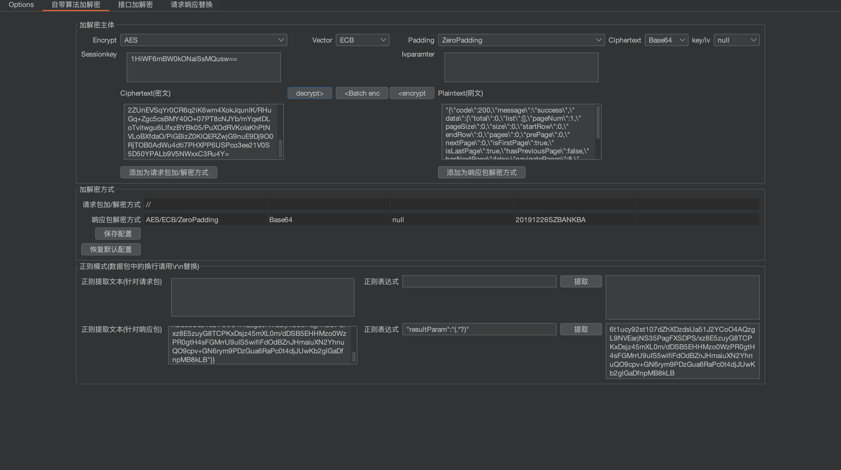Click the <encrypt button
Screen dimensions: 841x470
point(412,93)
